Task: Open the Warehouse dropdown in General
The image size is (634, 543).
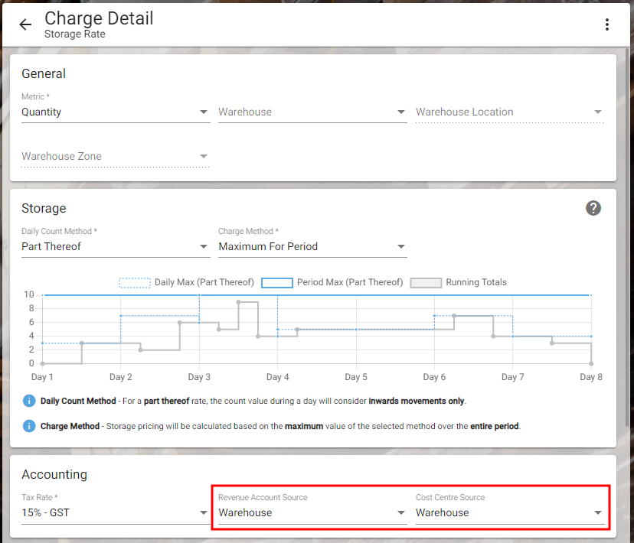Action: [312, 112]
